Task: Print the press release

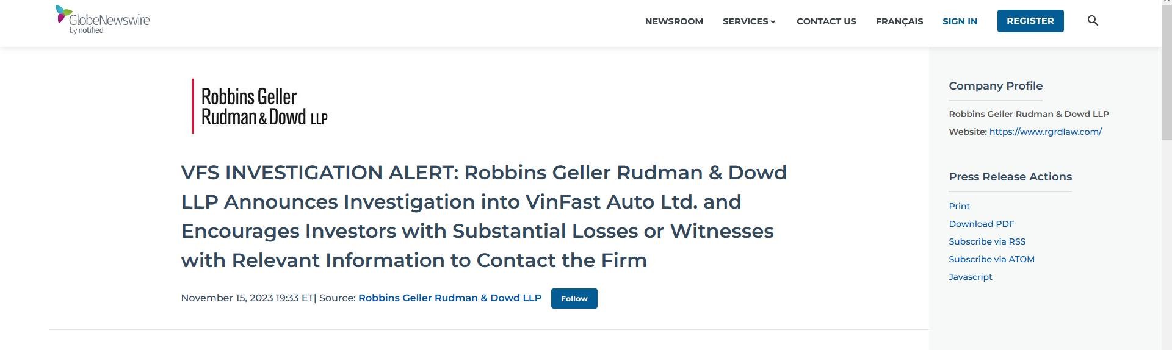Action: (x=959, y=206)
